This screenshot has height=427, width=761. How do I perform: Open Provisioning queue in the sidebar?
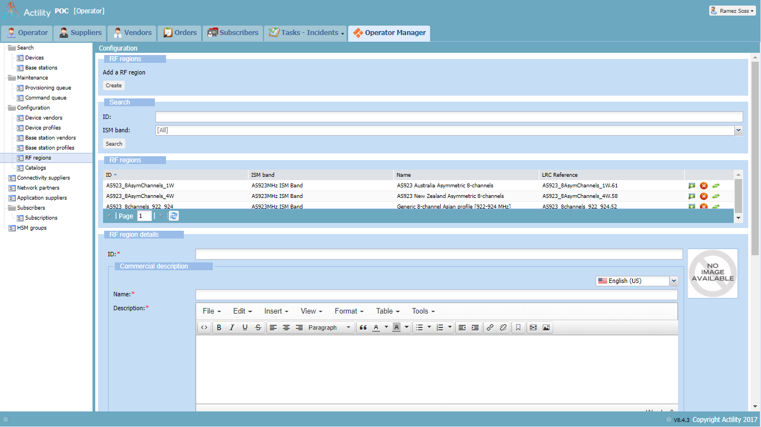[x=48, y=88]
